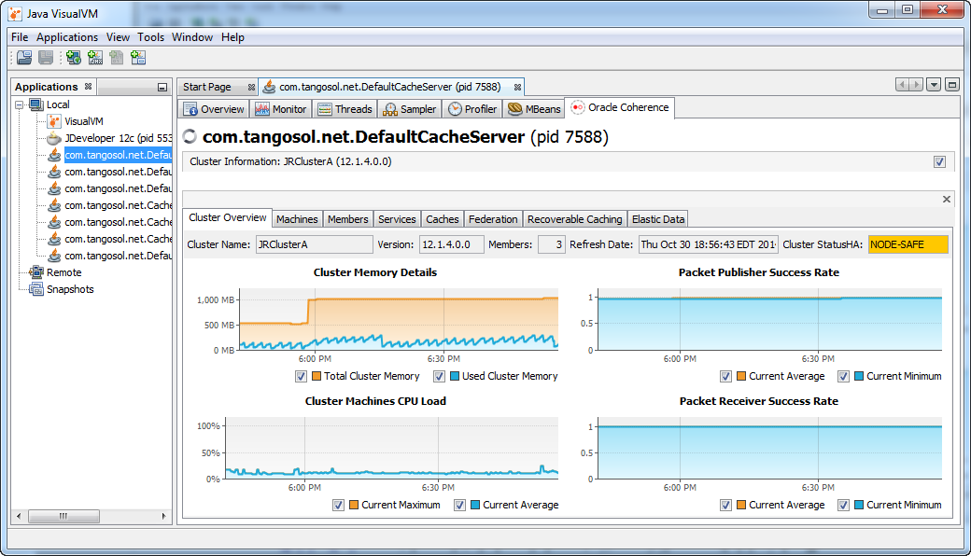Switch to the Recoverable Caching tab

pyautogui.click(x=575, y=219)
